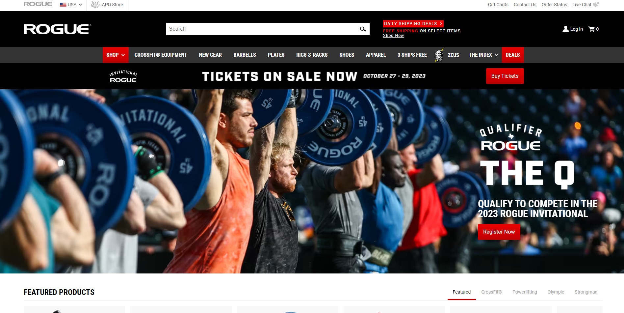Screen dimensions: 624x313
Task: Click the Register Now button
Action: tap(499, 232)
